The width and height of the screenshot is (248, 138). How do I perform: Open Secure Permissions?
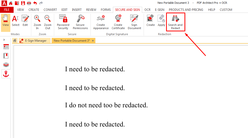pyautogui.click(x=80, y=22)
